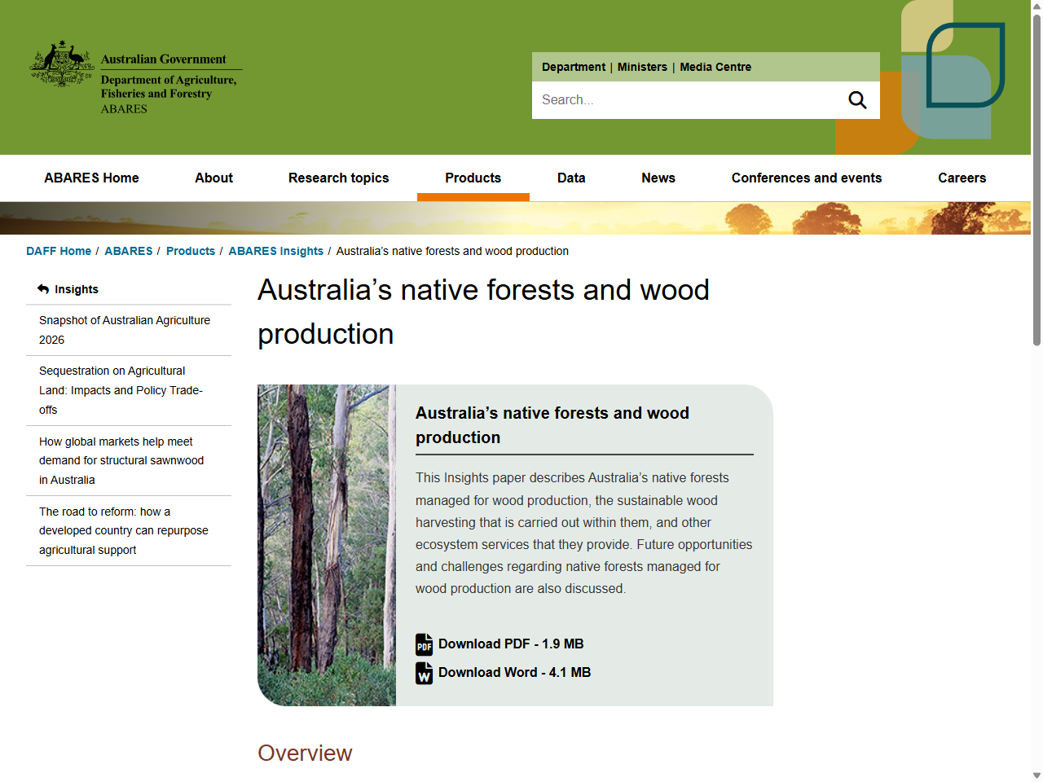Open the Products tab in navigation
Viewport: 1043px width, 782px height.
coord(473,178)
